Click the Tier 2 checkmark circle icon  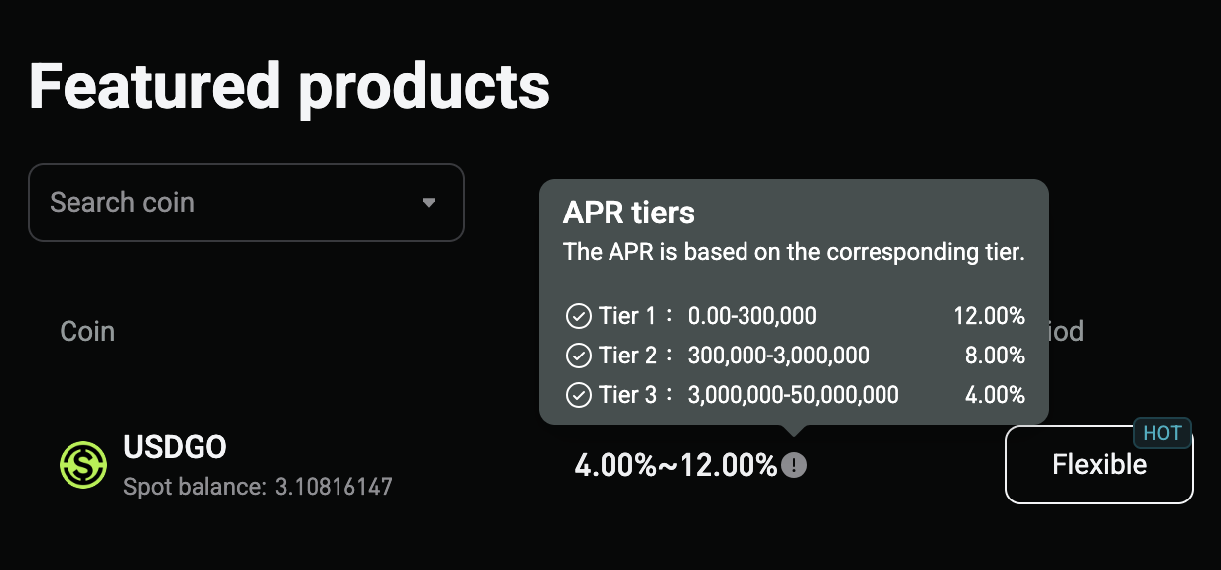click(x=578, y=356)
